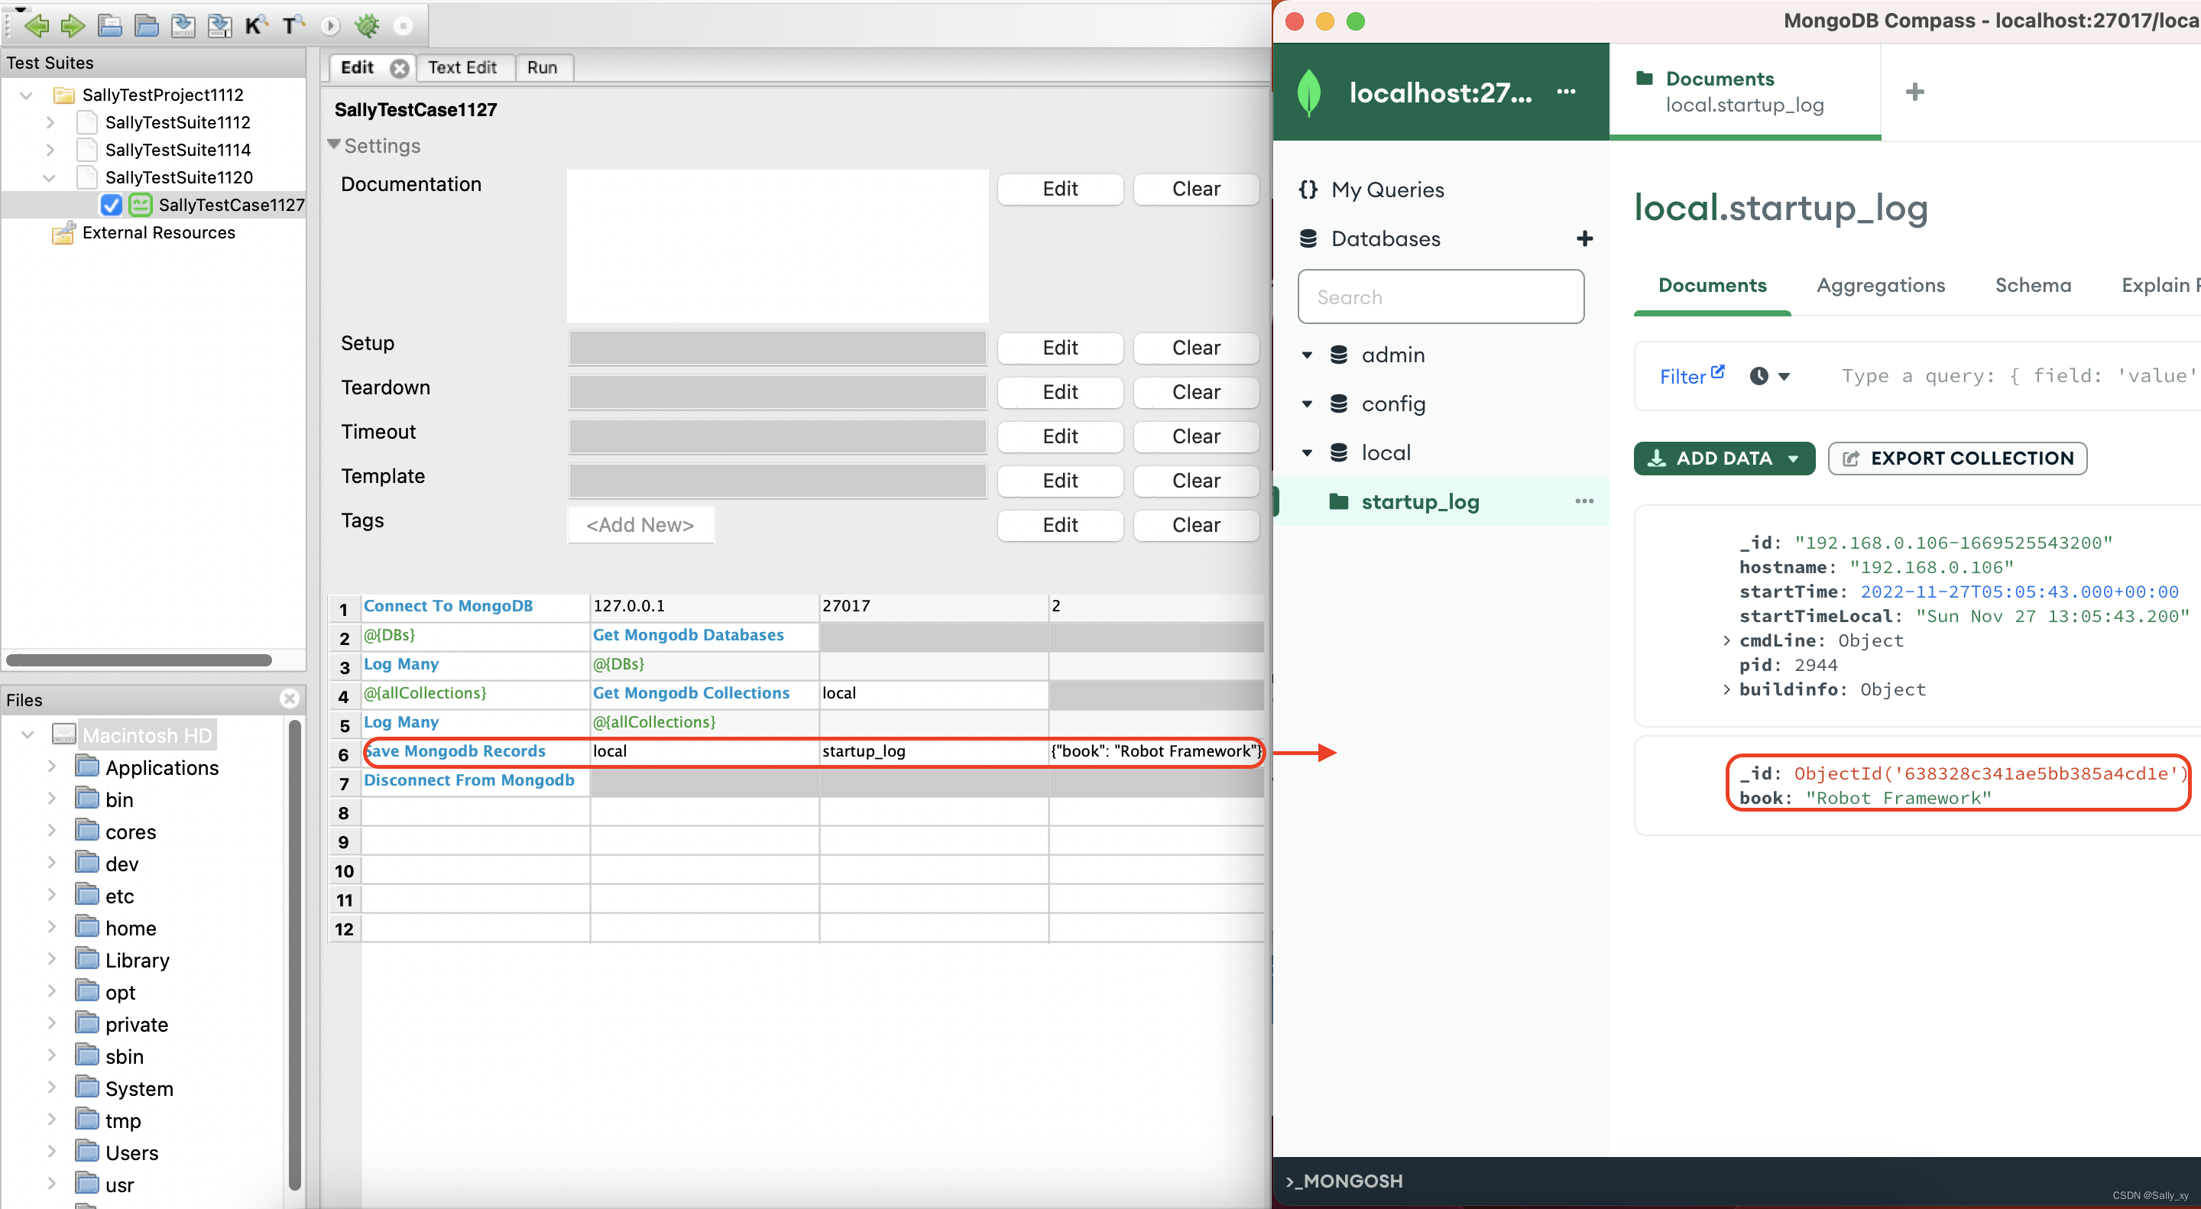Click the Save All icon in toolbar
2201x1209 pixels.
[219, 26]
